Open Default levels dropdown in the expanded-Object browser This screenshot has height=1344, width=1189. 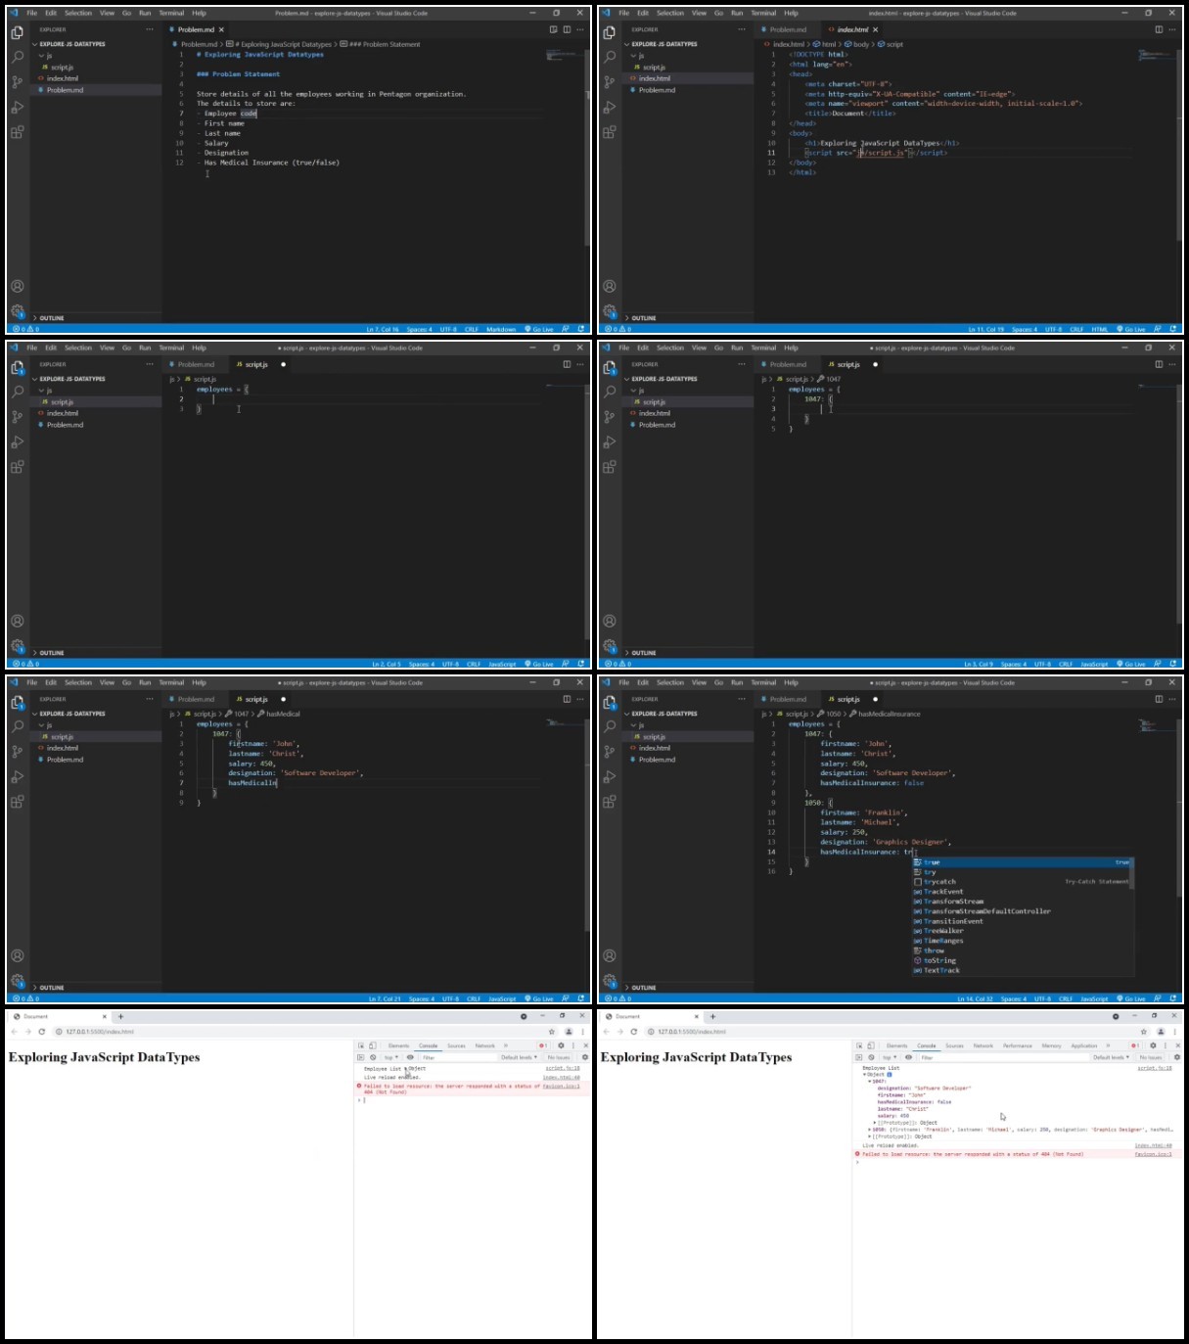coord(1111,1057)
